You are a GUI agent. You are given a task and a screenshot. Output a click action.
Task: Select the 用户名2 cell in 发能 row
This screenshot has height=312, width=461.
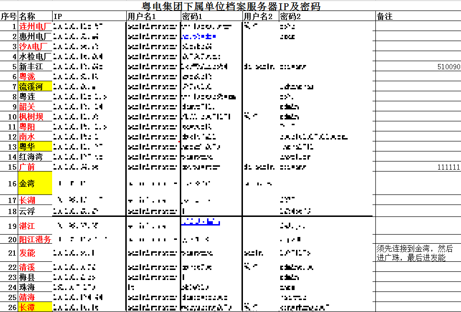click(x=261, y=253)
